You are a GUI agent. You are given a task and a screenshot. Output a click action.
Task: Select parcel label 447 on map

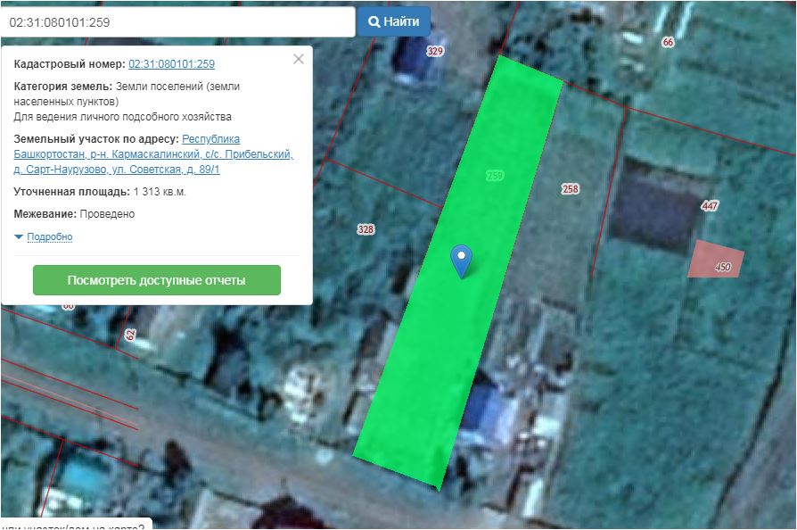pyautogui.click(x=710, y=206)
